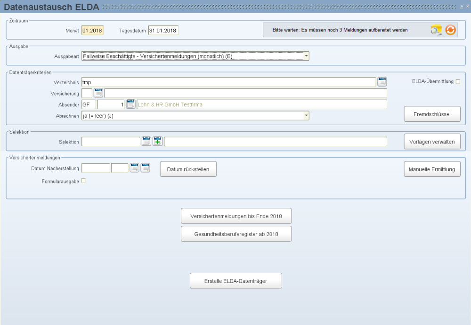Click Gesundheitsberuferegister ab 2018 button
Screen dimensions: 471x325
(236, 234)
